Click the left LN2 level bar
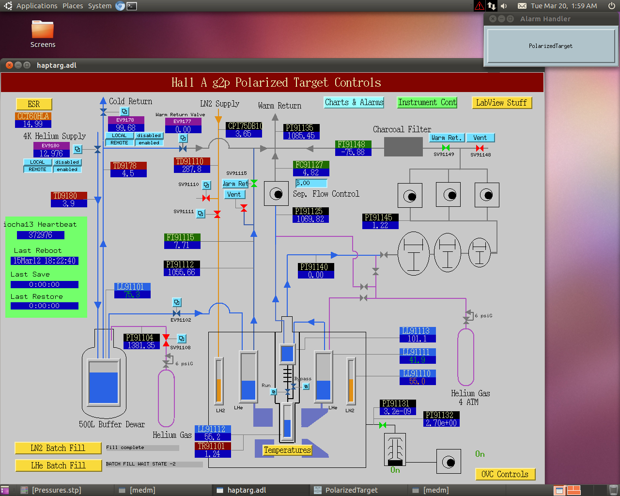 point(218,381)
